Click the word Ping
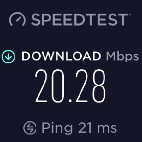The height and width of the screenshot is (142, 142). [57, 128]
